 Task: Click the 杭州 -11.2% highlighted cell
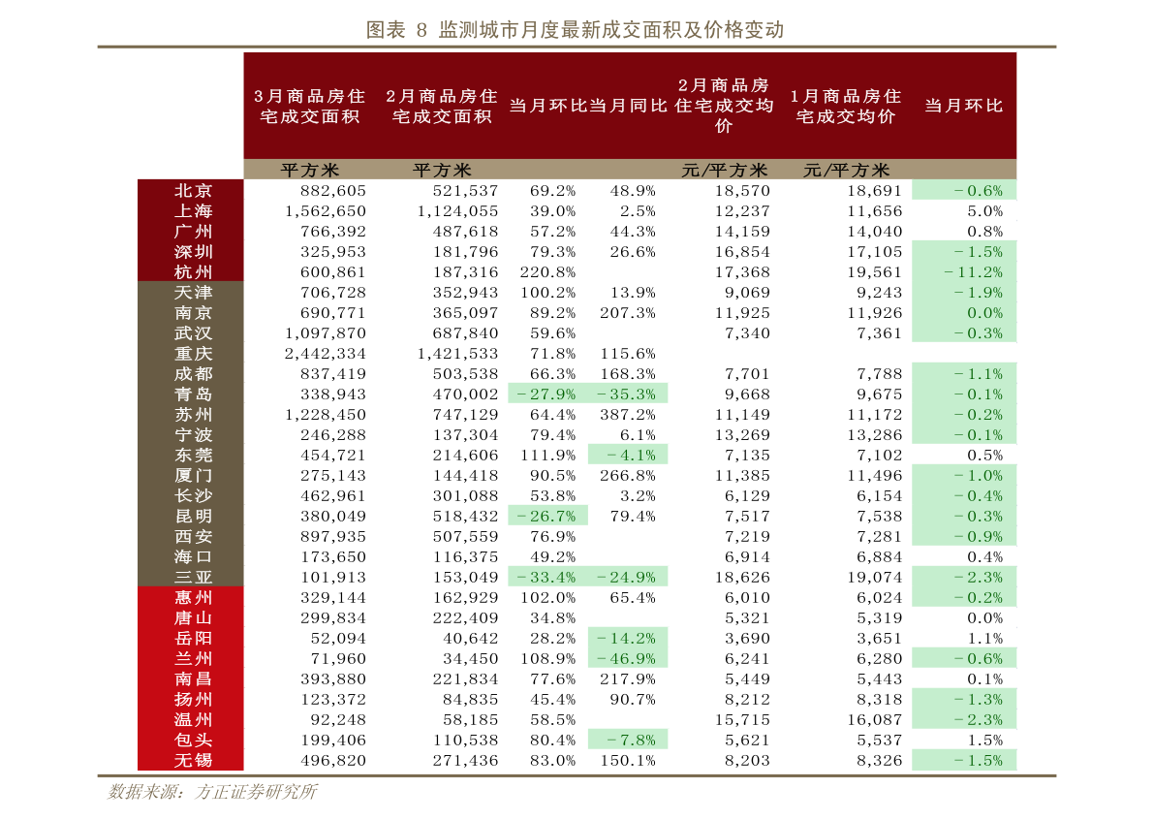[963, 272]
